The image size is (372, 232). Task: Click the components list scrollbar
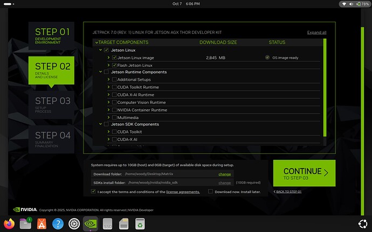click(325, 88)
